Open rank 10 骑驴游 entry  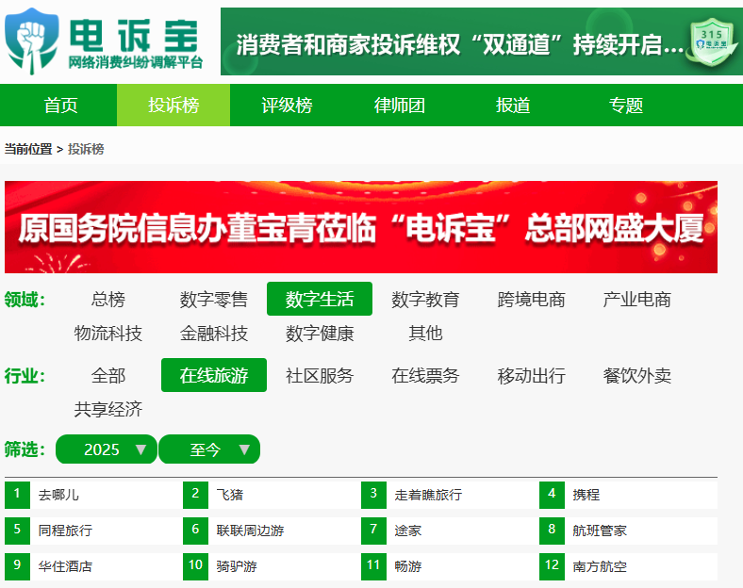coord(272,566)
